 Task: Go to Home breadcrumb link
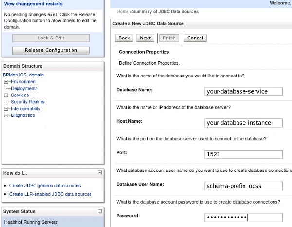click(123, 12)
